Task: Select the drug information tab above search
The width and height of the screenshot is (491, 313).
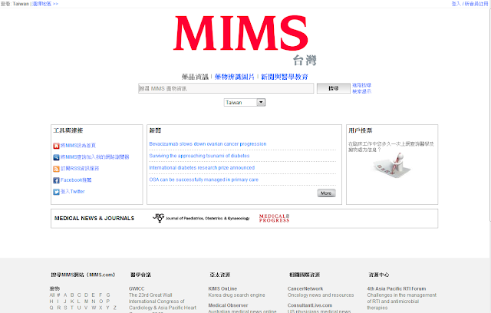Action: point(195,77)
